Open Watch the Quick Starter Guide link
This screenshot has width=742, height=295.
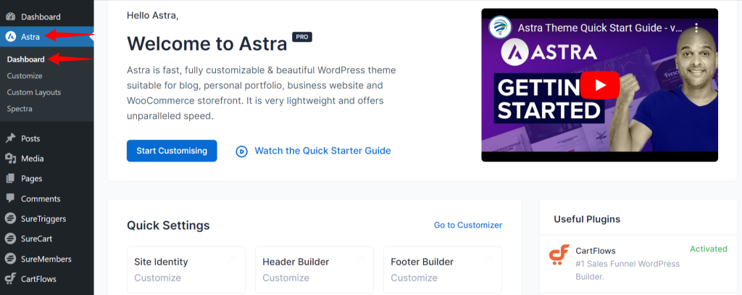coord(313,151)
